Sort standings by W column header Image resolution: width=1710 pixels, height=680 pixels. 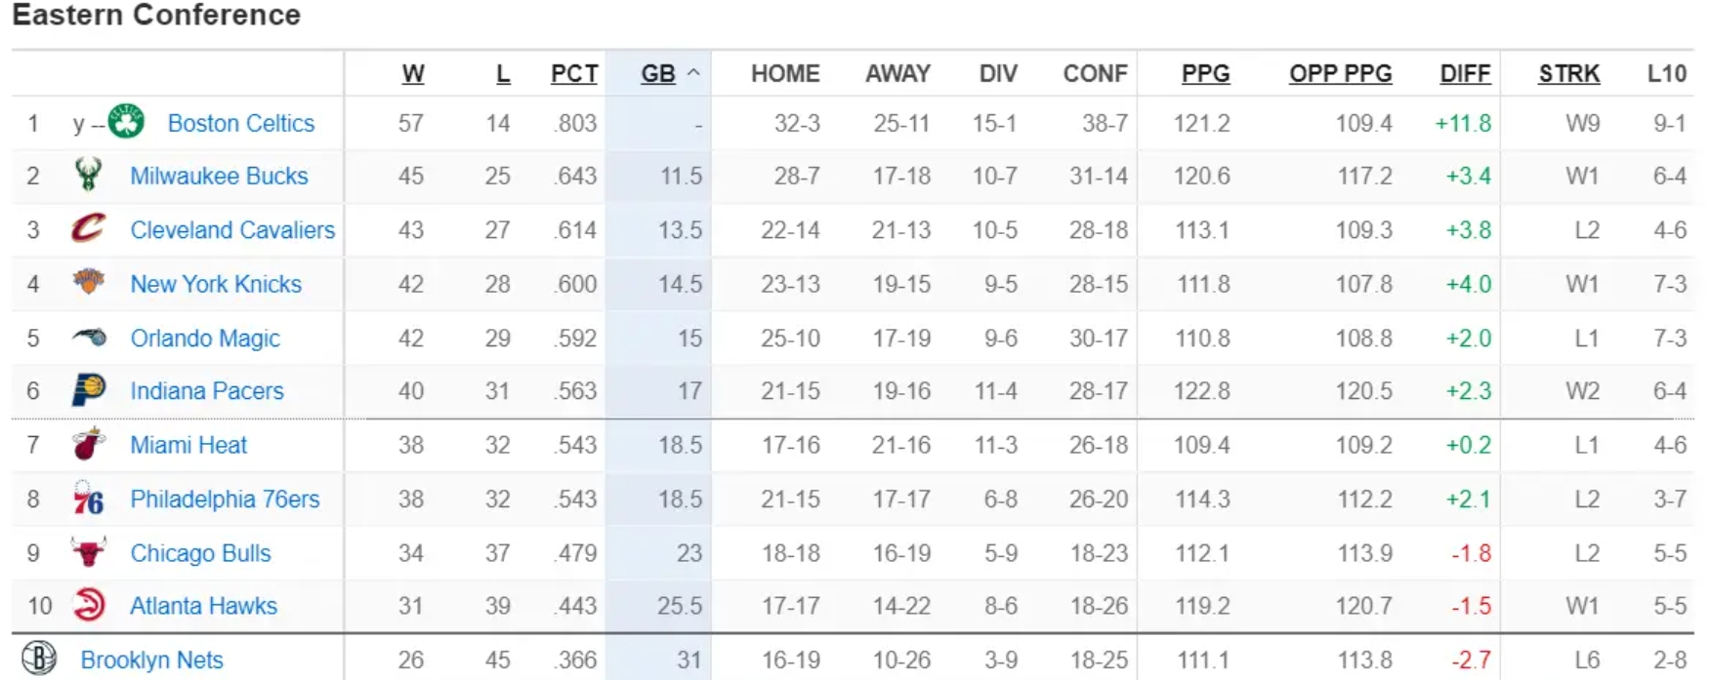[413, 73]
